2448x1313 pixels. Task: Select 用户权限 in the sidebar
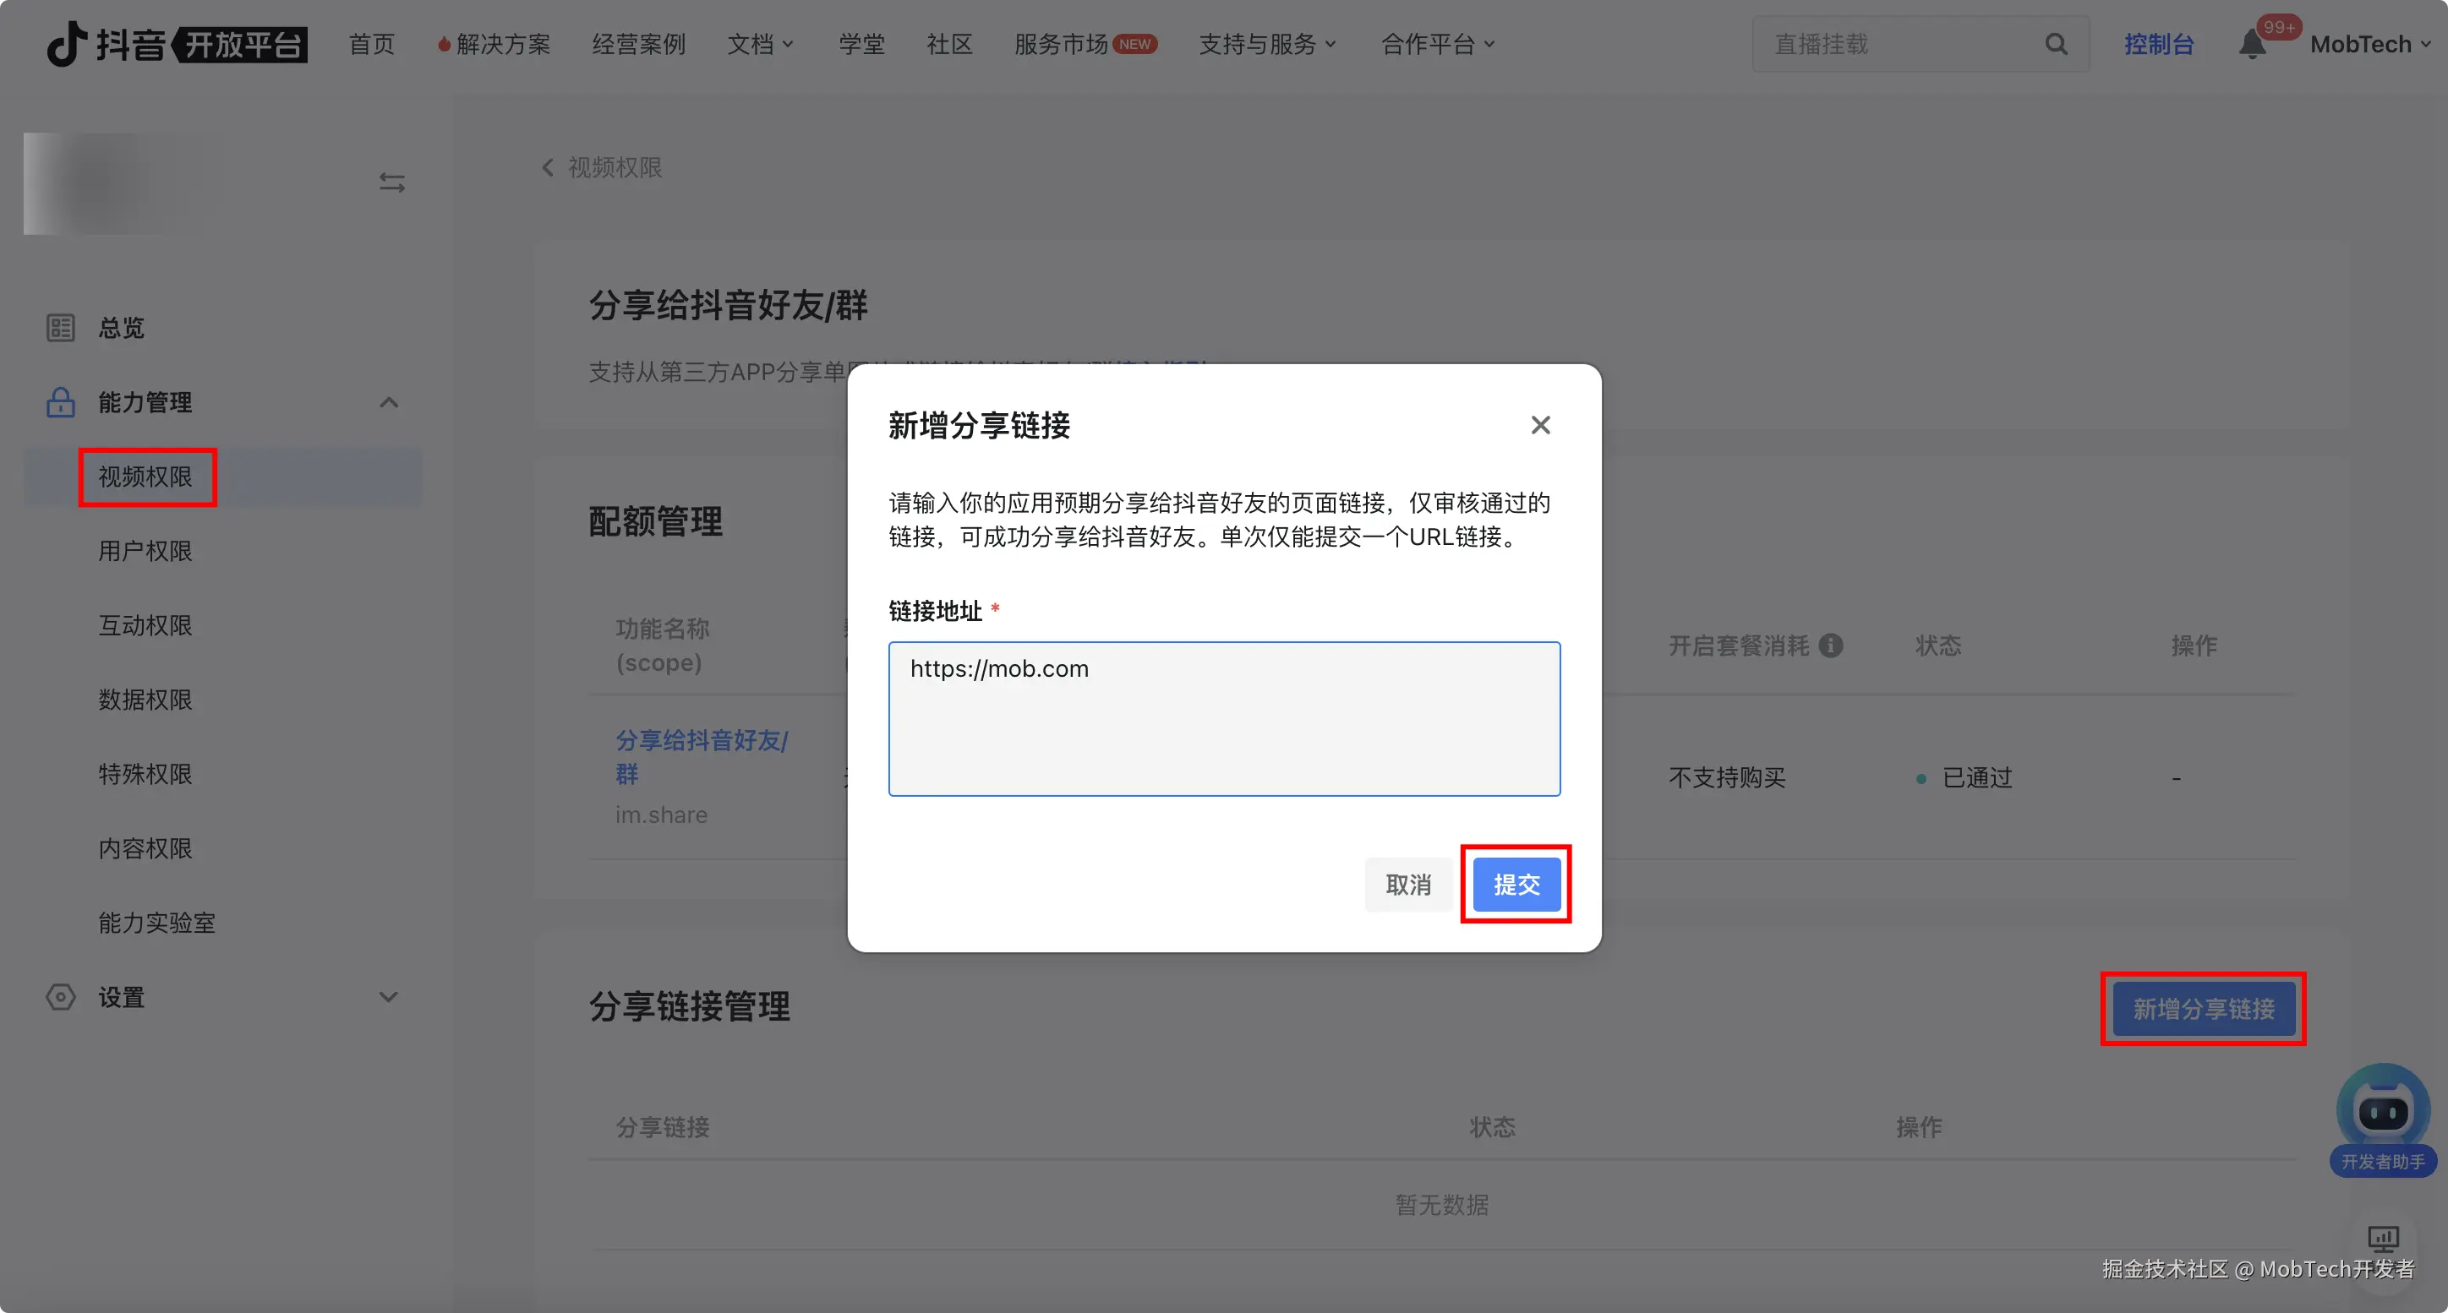click(x=145, y=551)
